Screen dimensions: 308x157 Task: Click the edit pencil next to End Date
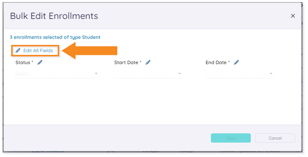(236, 63)
